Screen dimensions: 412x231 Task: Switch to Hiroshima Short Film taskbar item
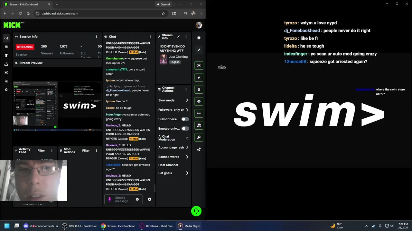pos(157,226)
